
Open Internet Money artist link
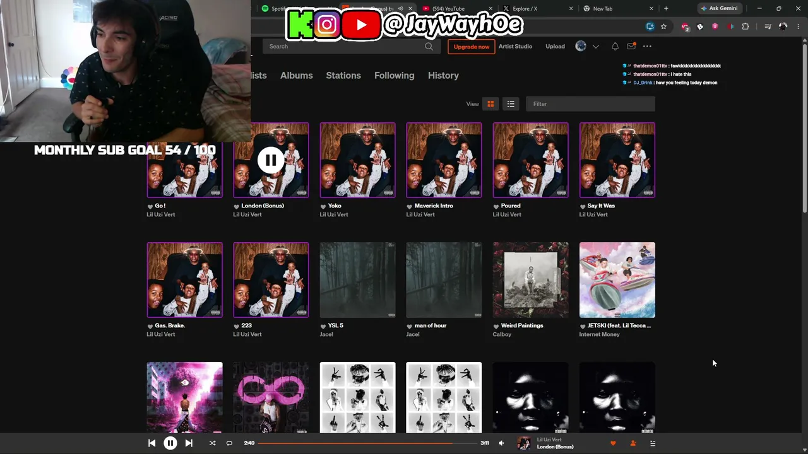click(600, 334)
